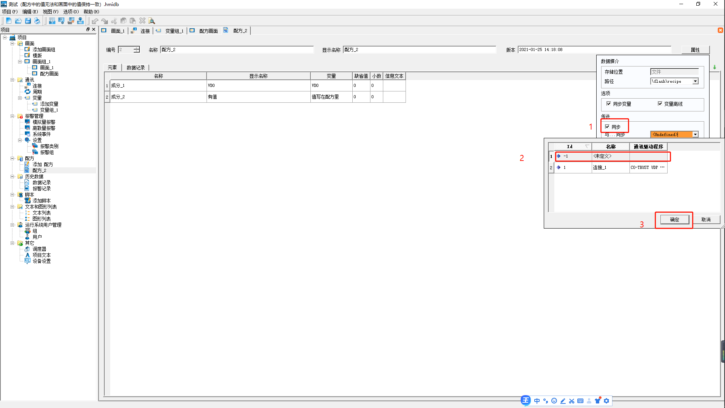Select the 连接_1 row in the popup
The width and height of the screenshot is (725, 408).
click(x=611, y=167)
